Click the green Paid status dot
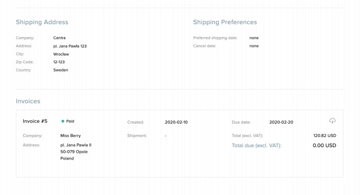This screenshot has width=360, height=195. coord(63,121)
